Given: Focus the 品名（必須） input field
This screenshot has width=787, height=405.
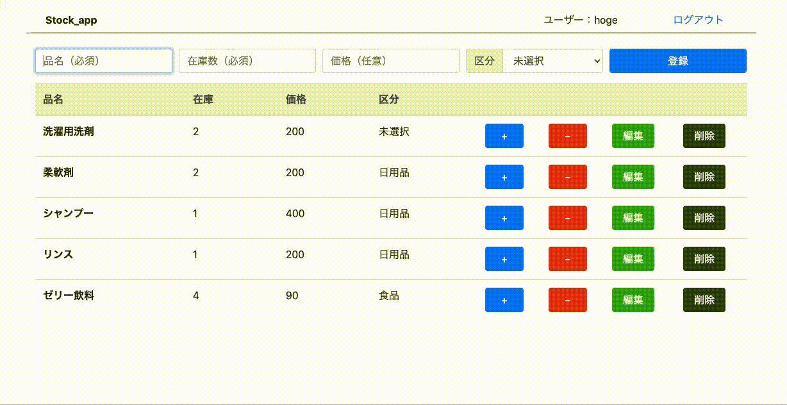Looking at the screenshot, I should (x=104, y=61).
